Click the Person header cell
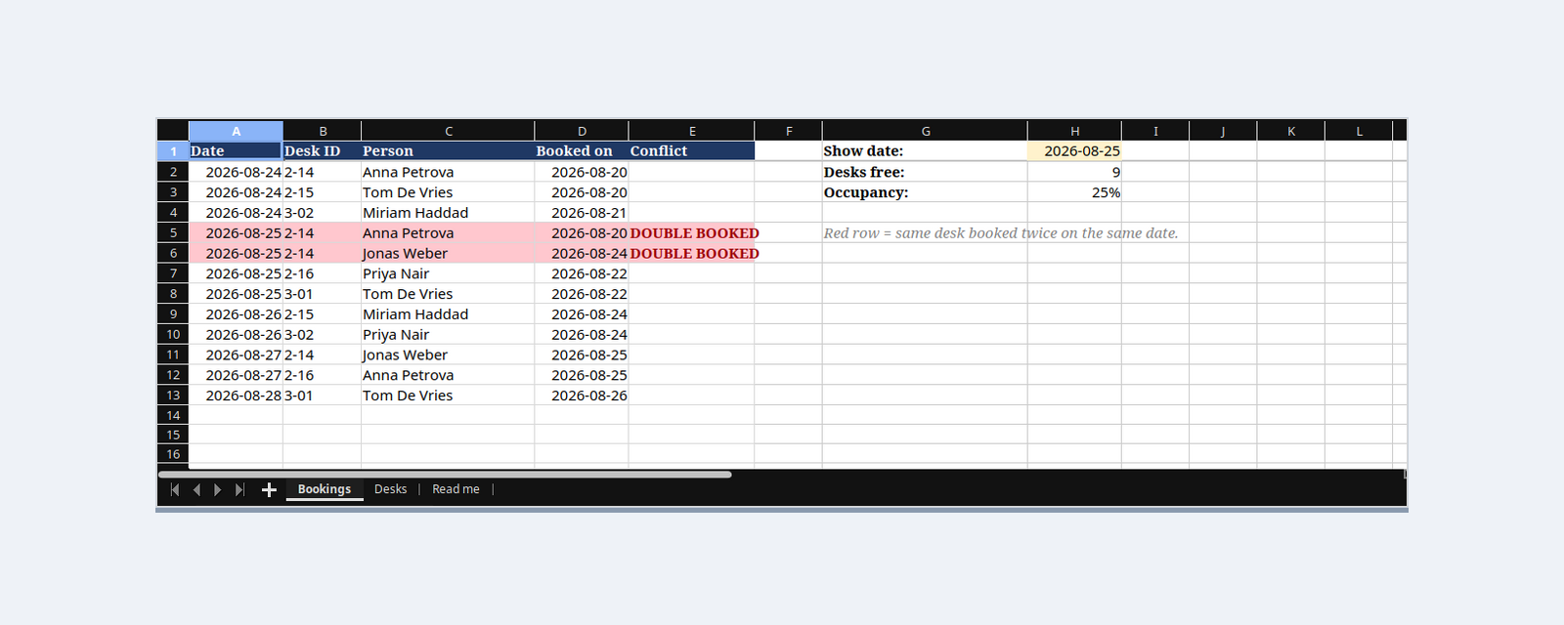 point(448,151)
